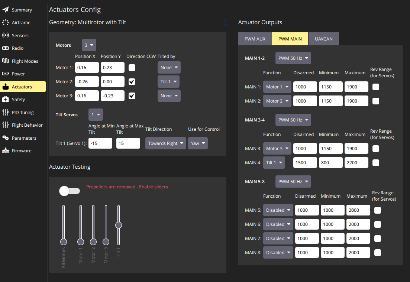
Task: Click Angle at Min Tilt field
Action: 100,143
